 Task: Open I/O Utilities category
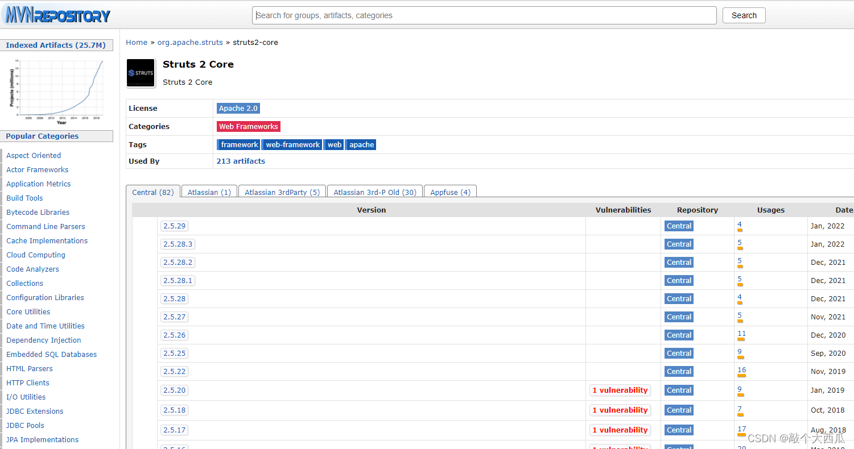(26, 397)
